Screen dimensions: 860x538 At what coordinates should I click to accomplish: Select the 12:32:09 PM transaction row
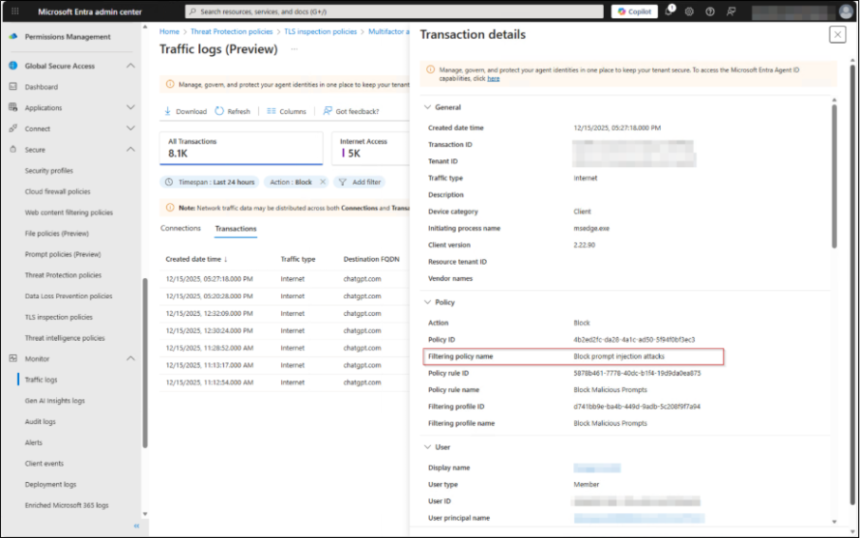coord(285,313)
